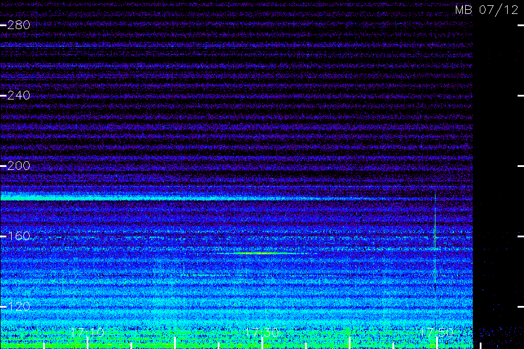Click the 200 frequency axis label
Image resolution: width=524 pixels, height=349 pixels.
(19, 166)
